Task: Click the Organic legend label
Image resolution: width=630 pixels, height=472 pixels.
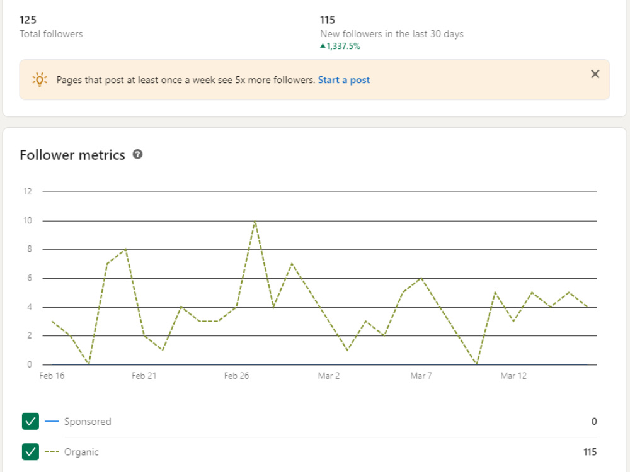Action: [x=81, y=452]
